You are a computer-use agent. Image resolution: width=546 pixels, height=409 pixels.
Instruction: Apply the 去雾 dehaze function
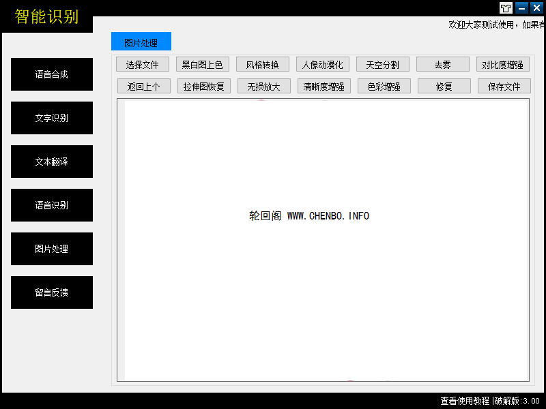pyautogui.click(x=443, y=65)
